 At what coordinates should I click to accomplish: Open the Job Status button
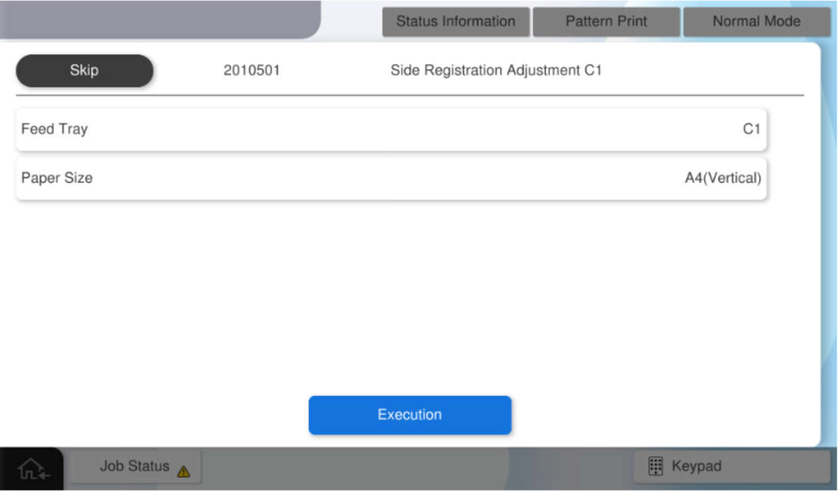click(x=135, y=466)
